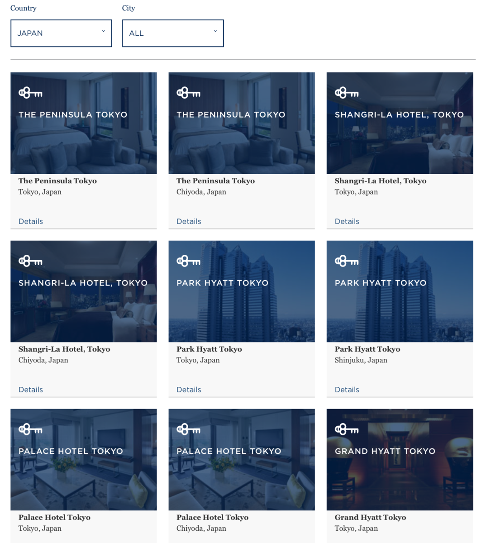Open Details for The Peninsula Tokyo in Chiyoda, Japan
Image resolution: width=481 pixels, height=543 pixels.
tap(189, 221)
